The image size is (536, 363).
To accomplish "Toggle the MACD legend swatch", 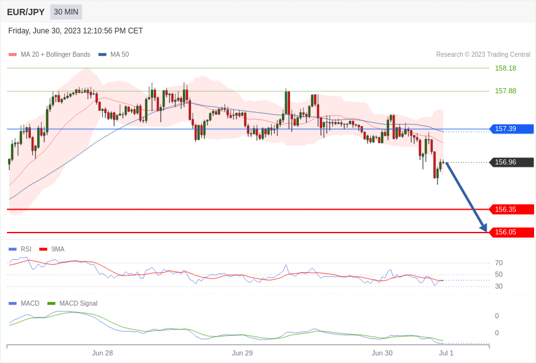I will 13,304.
